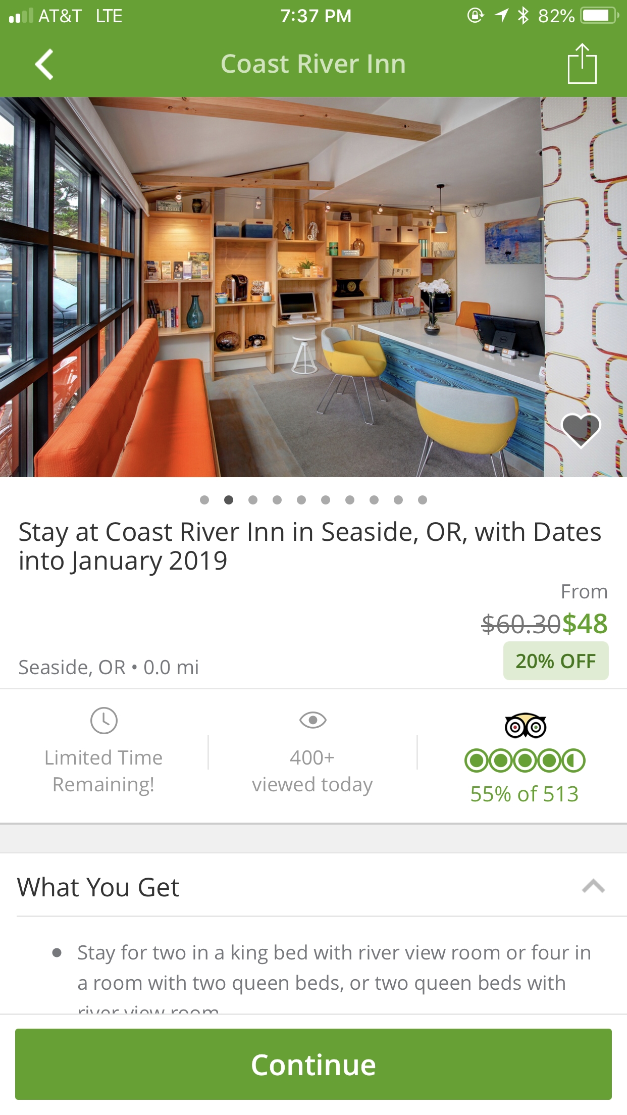Tap the Bluetooth icon in status bar
This screenshot has height=1115, width=627.
point(523,16)
